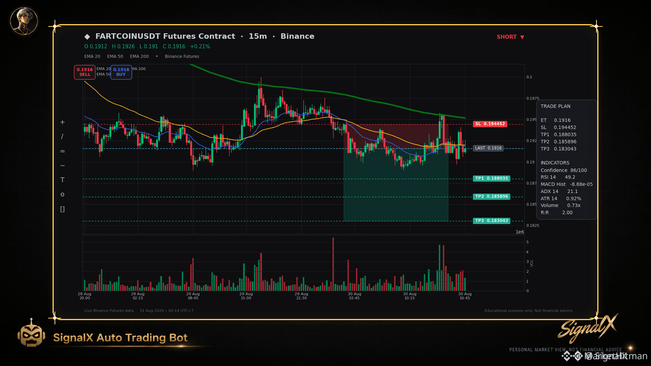The image size is (651, 366).
Task: Click the Educational purpose only disclaimer
Action: point(529,311)
